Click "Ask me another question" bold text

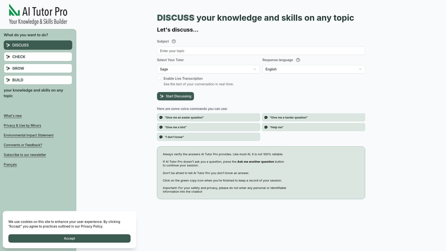256,162
